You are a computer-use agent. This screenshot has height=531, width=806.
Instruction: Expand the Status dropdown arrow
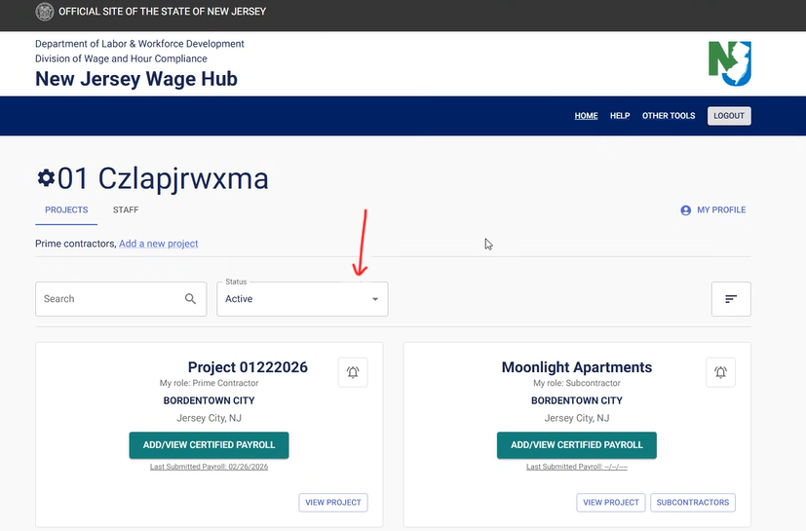pyautogui.click(x=375, y=299)
